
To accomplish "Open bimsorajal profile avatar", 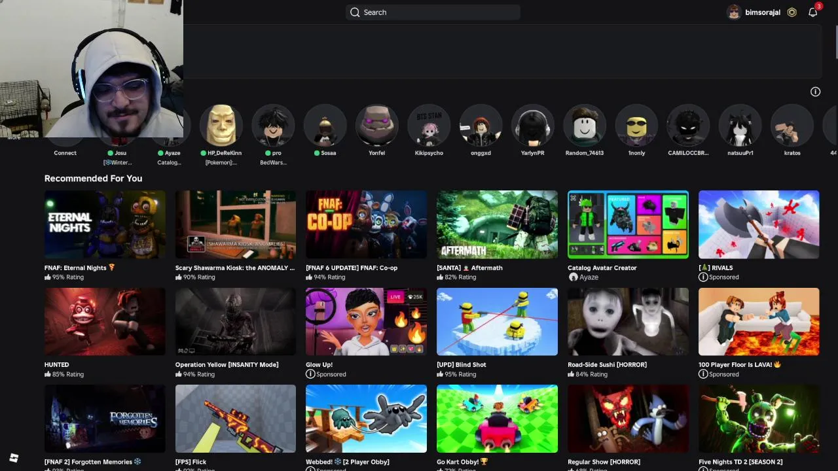I will point(734,12).
